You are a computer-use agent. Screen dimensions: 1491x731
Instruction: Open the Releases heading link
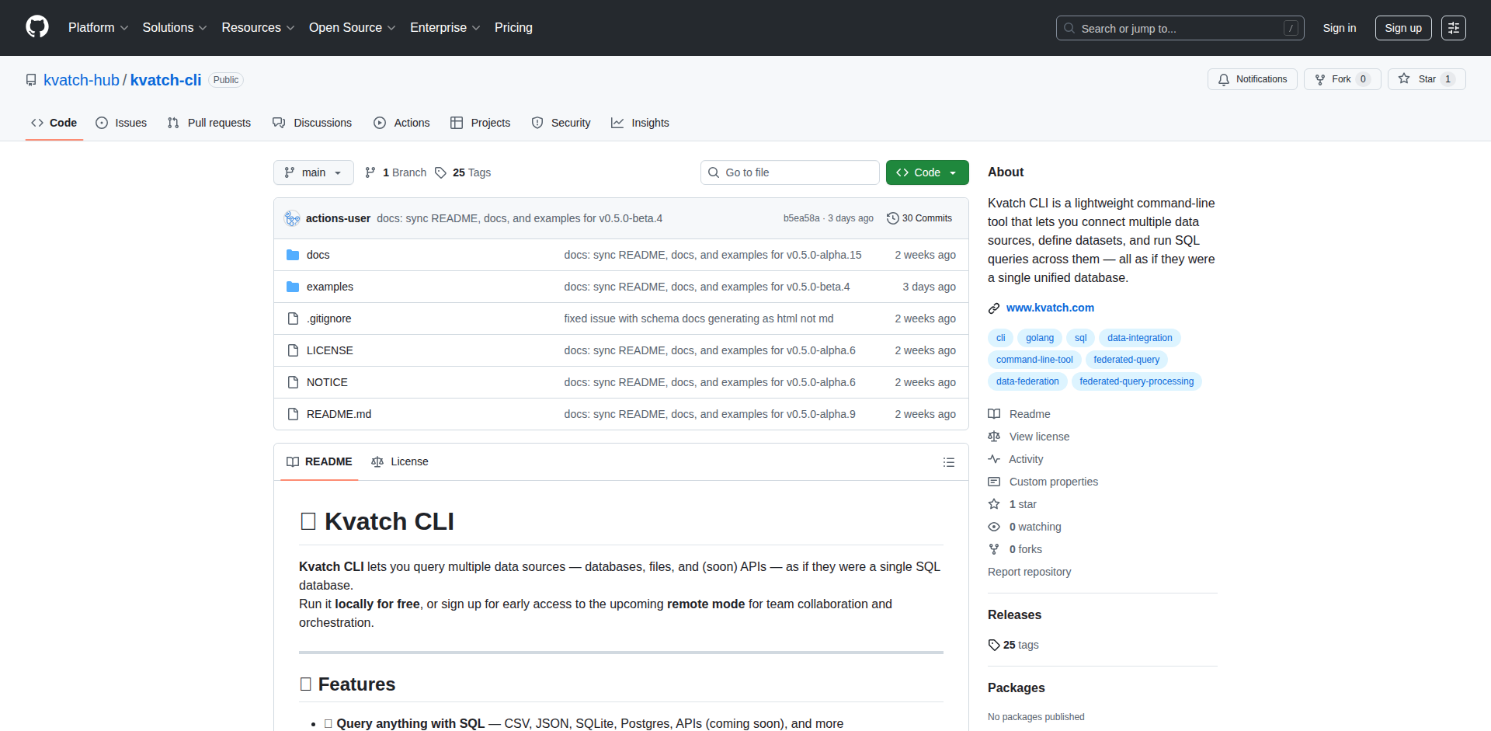[1014, 614]
